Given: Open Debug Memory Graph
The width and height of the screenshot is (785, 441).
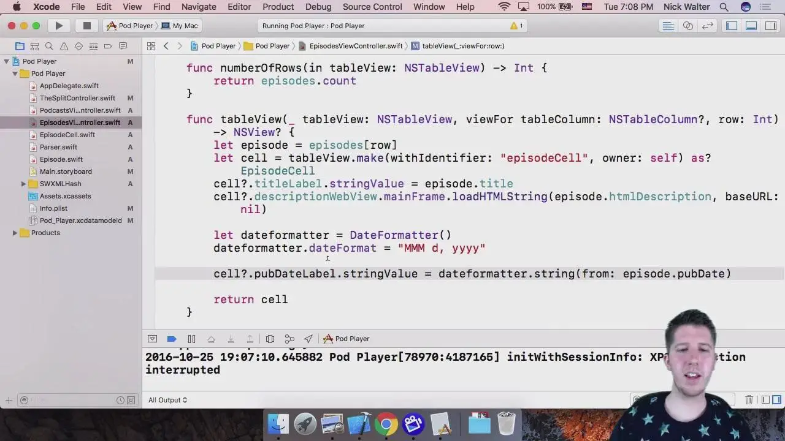Looking at the screenshot, I should point(289,339).
